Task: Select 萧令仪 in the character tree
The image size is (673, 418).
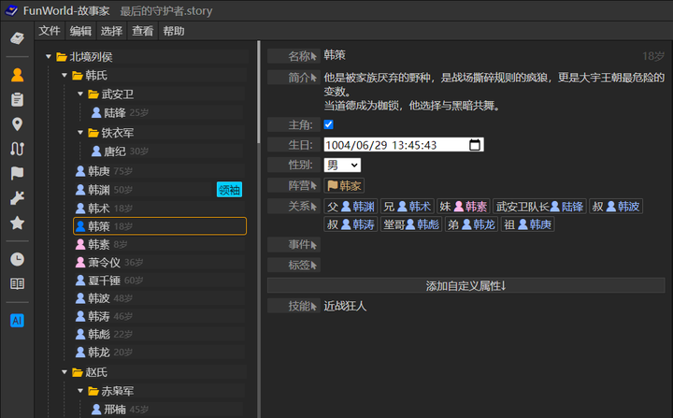Action: pos(104,263)
